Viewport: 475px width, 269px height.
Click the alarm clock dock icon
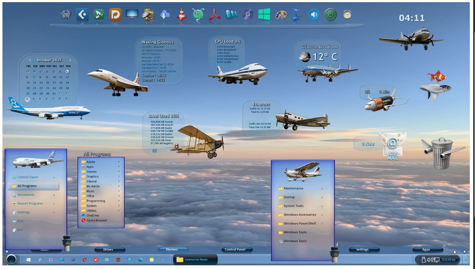coord(347,14)
